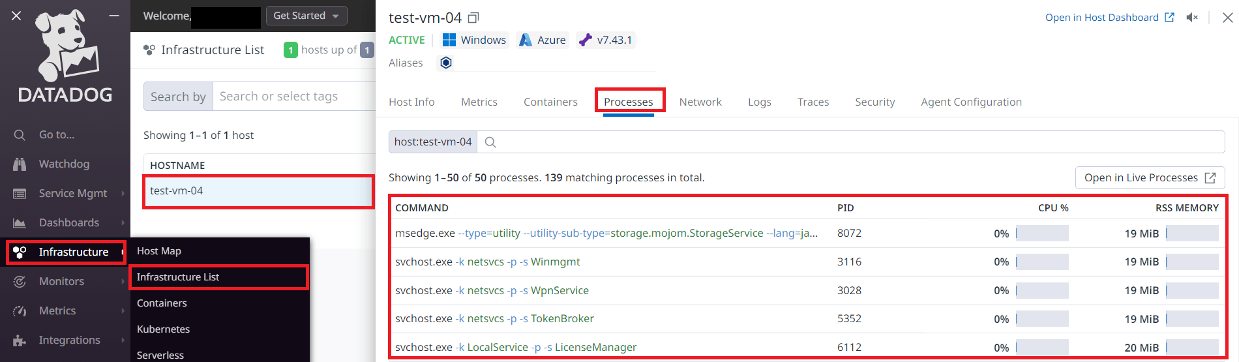This screenshot has height=362, width=1239.
Task: Choose Host Map from Infrastructure submenu
Action: [159, 251]
